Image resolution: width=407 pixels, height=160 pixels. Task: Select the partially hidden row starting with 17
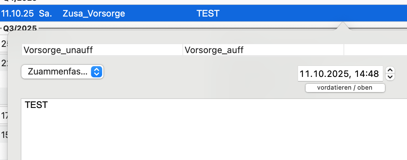4,115
